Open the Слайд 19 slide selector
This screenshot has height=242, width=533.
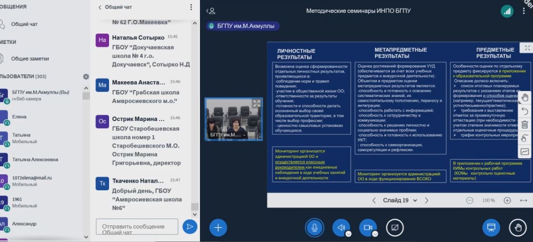(x=396, y=200)
